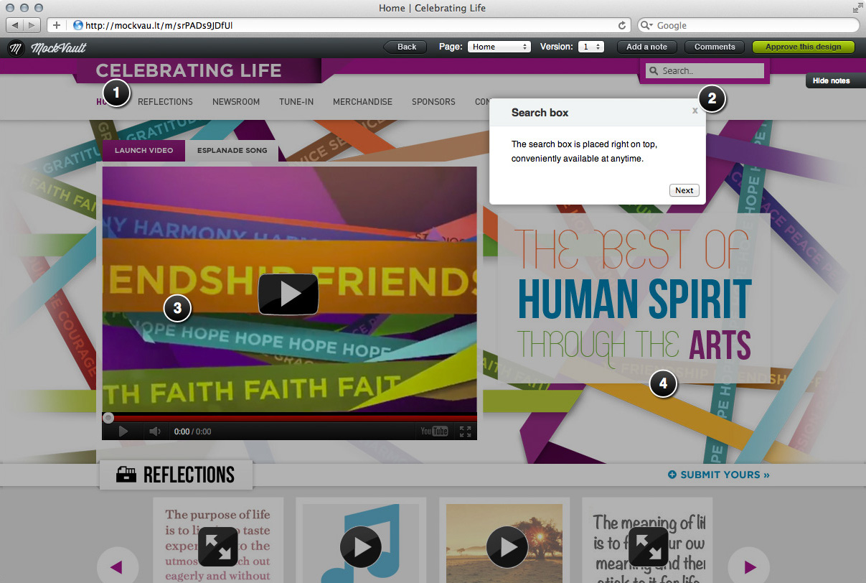Click the MockVault logo badge
Image resolution: width=866 pixels, height=583 pixels.
[x=16, y=47]
